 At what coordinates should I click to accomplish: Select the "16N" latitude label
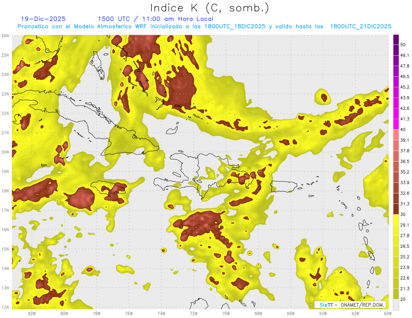(x=5, y=229)
